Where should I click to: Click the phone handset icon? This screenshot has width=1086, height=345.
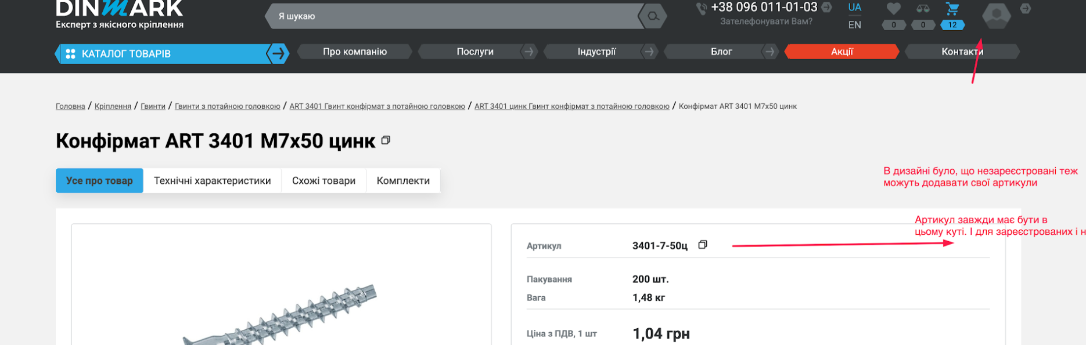click(702, 8)
